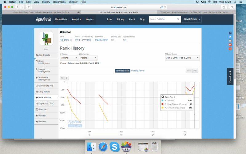Toggle Safari sidebar button
Viewport: 246px width, 154px height.
[29, 7]
